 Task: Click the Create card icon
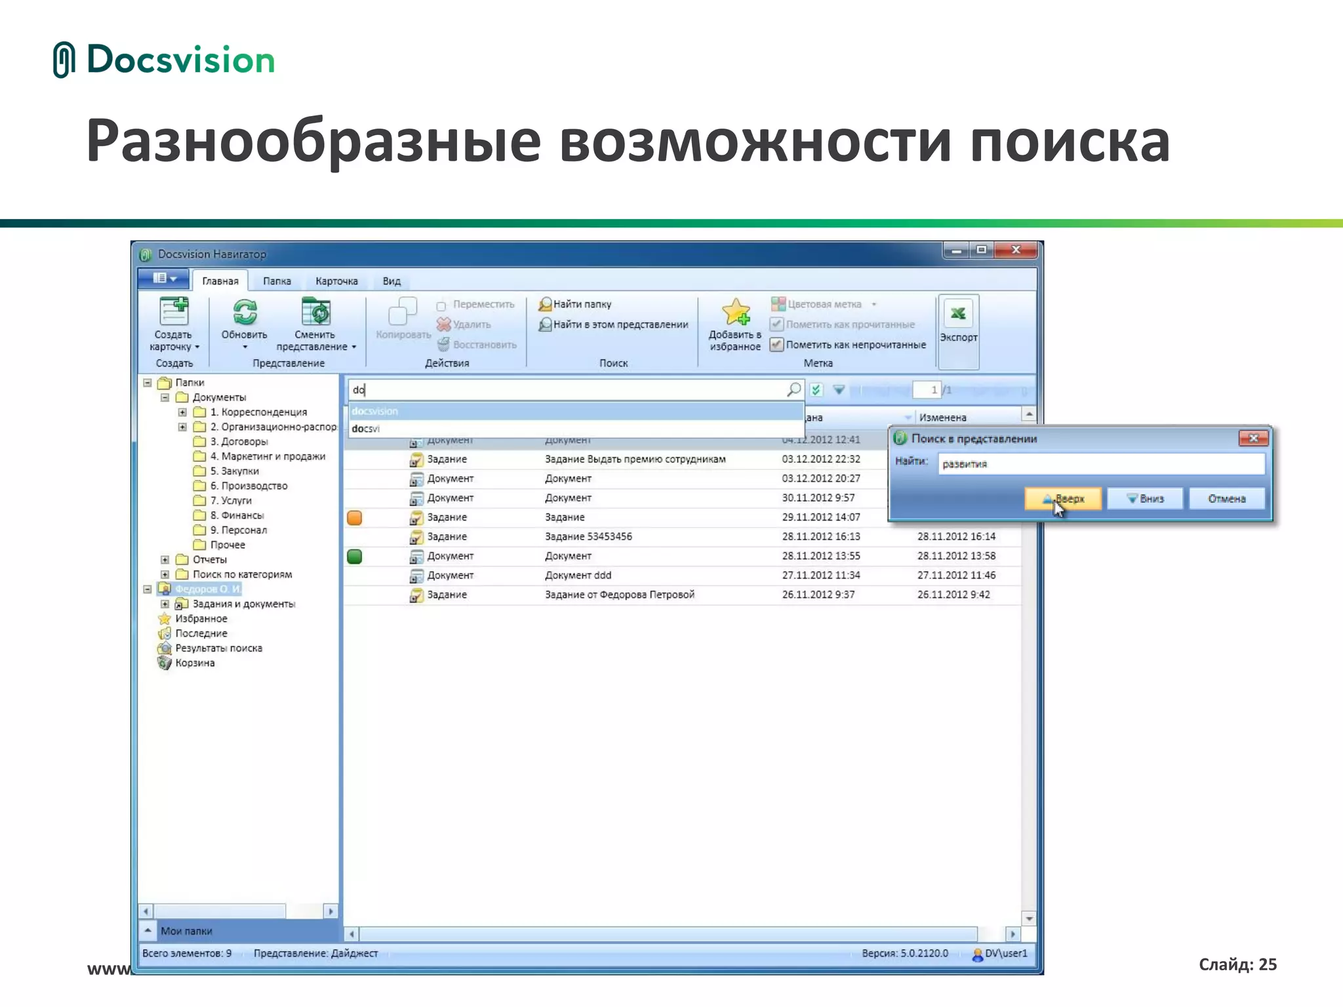pyautogui.click(x=174, y=311)
